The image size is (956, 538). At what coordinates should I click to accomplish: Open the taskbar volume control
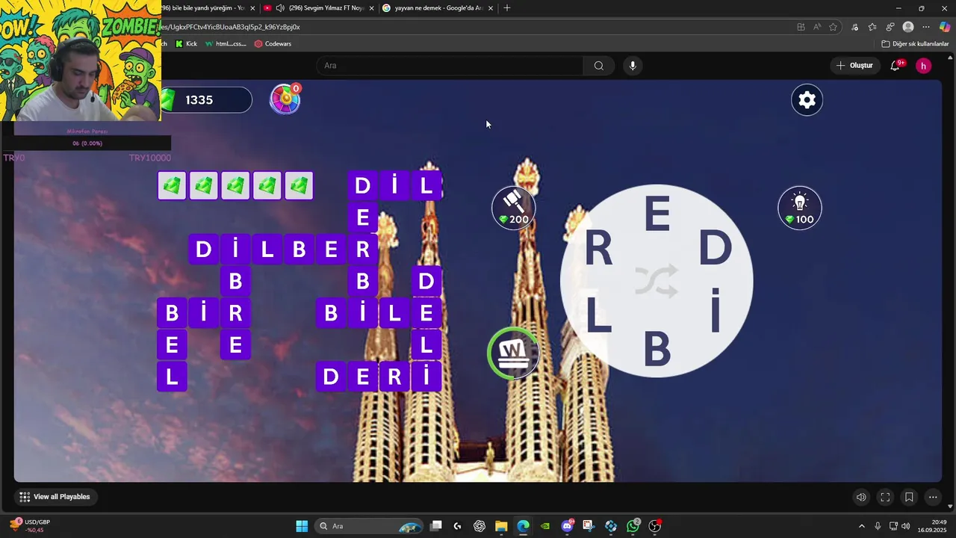tap(906, 526)
